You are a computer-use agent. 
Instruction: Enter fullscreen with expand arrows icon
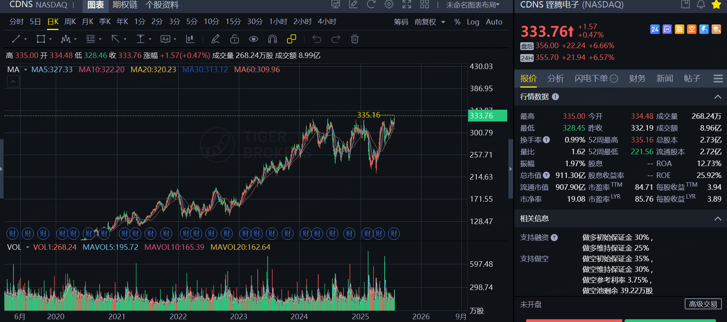tap(407, 4)
